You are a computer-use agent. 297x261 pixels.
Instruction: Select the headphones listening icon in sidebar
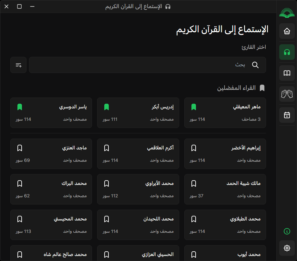(286, 52)
